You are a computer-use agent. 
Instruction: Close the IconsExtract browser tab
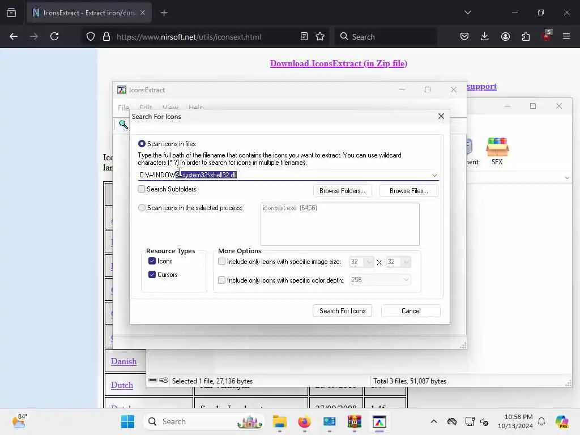(x=143, y=13)
